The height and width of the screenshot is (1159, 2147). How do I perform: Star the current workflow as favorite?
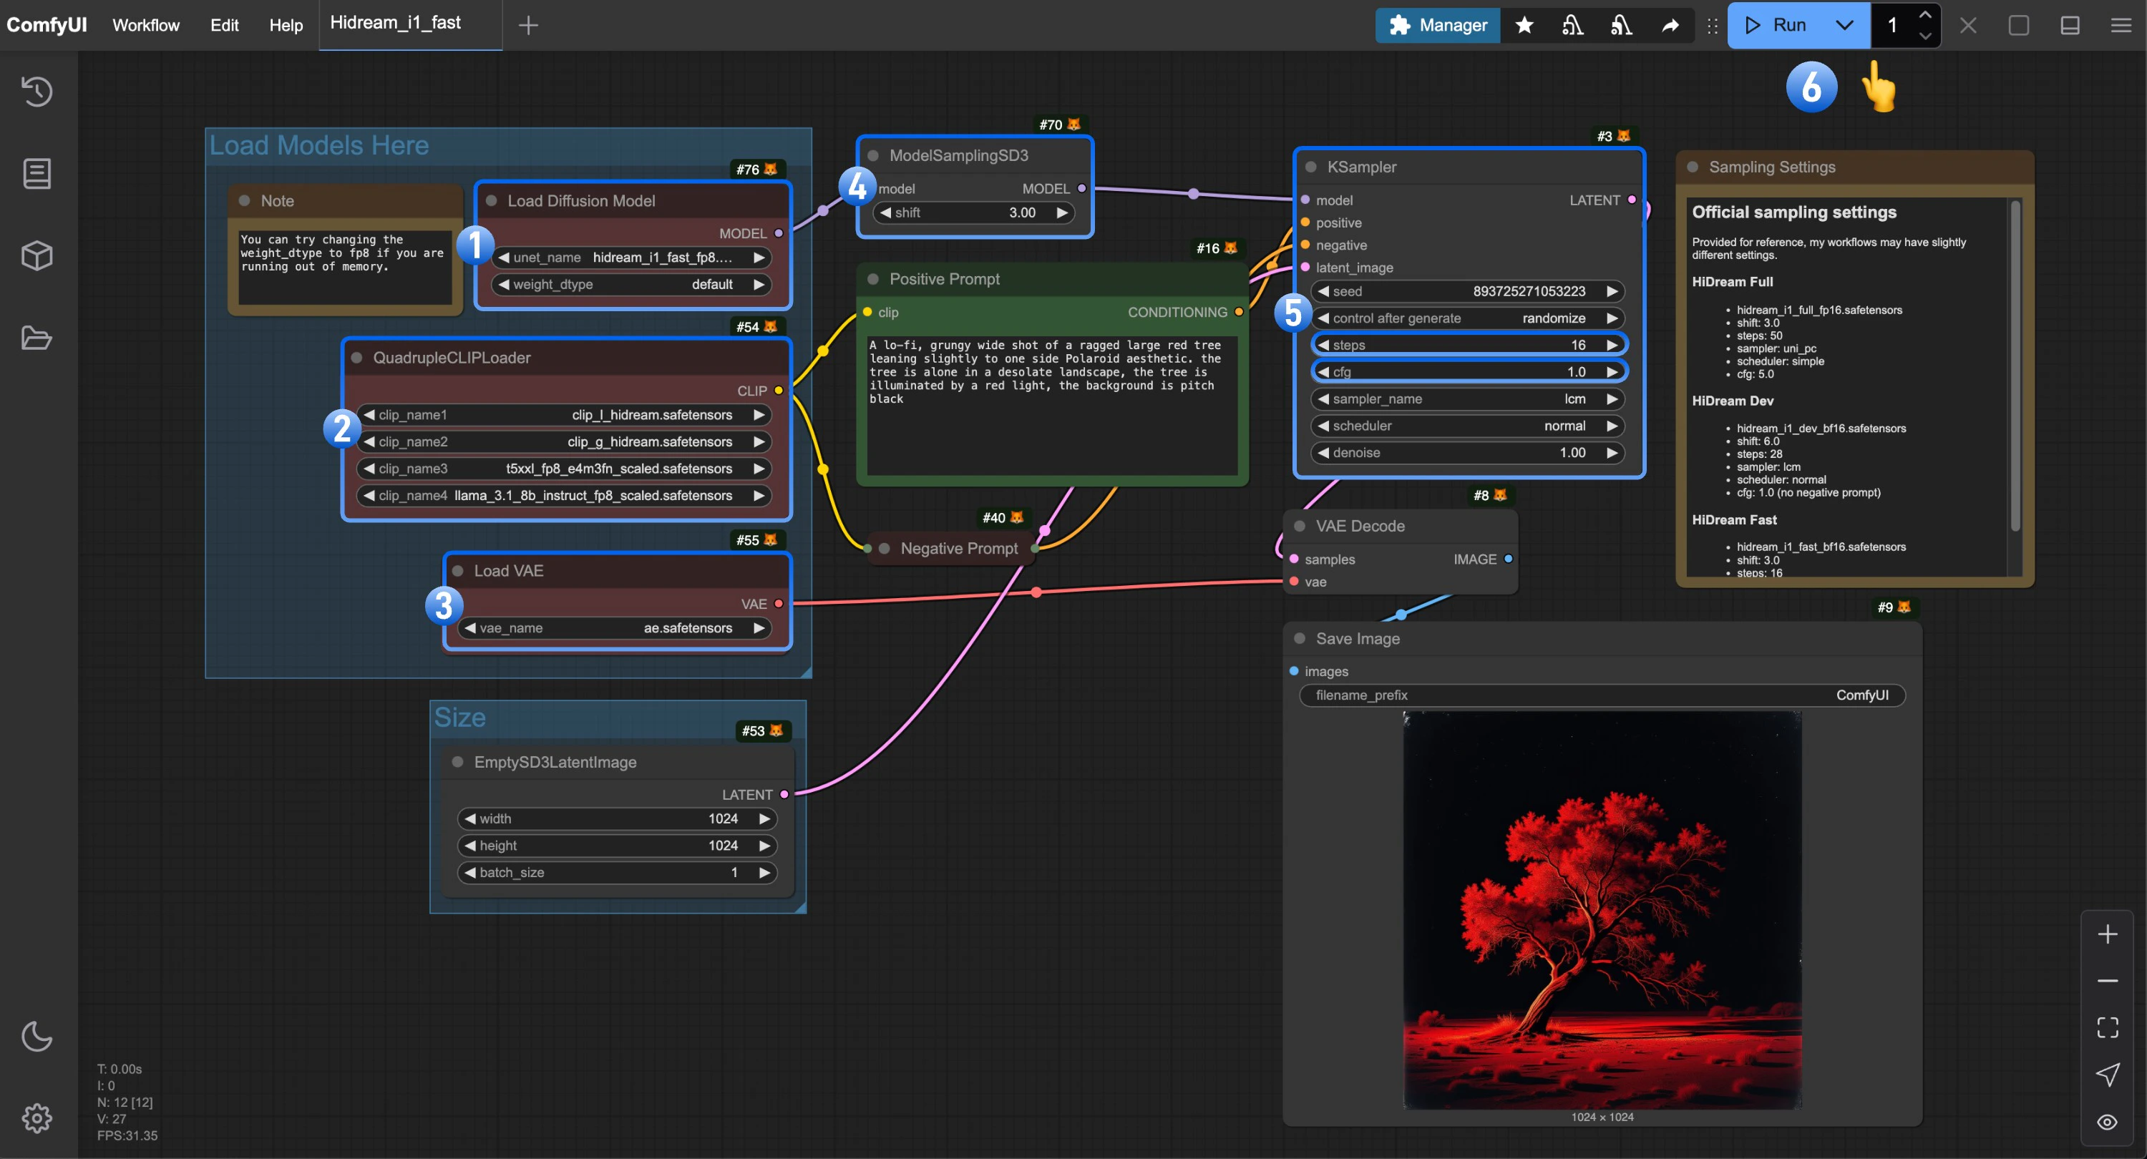pos(1524,25)
